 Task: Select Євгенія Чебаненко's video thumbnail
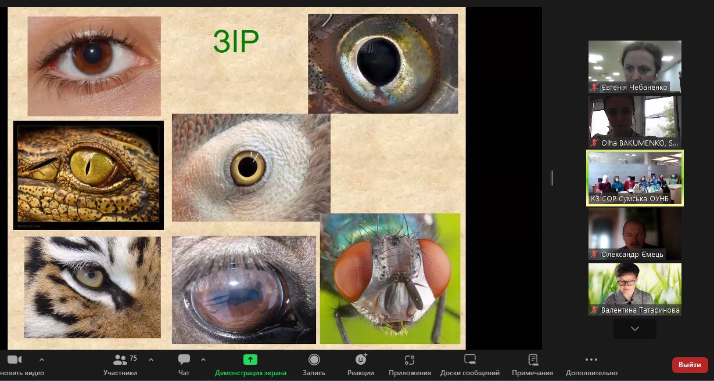pyautogui.click(x=634, y=66)
